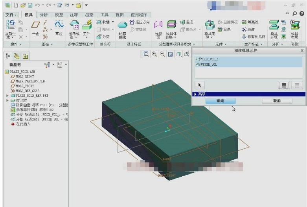
Task: Switch to the 分析 ribbon tab
Action: click(44, 15)
